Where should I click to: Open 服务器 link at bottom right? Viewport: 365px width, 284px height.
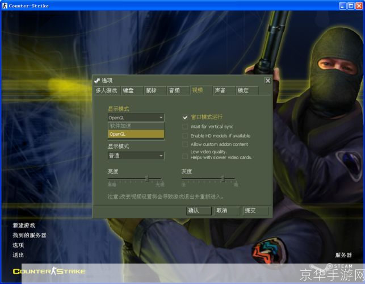343,255
